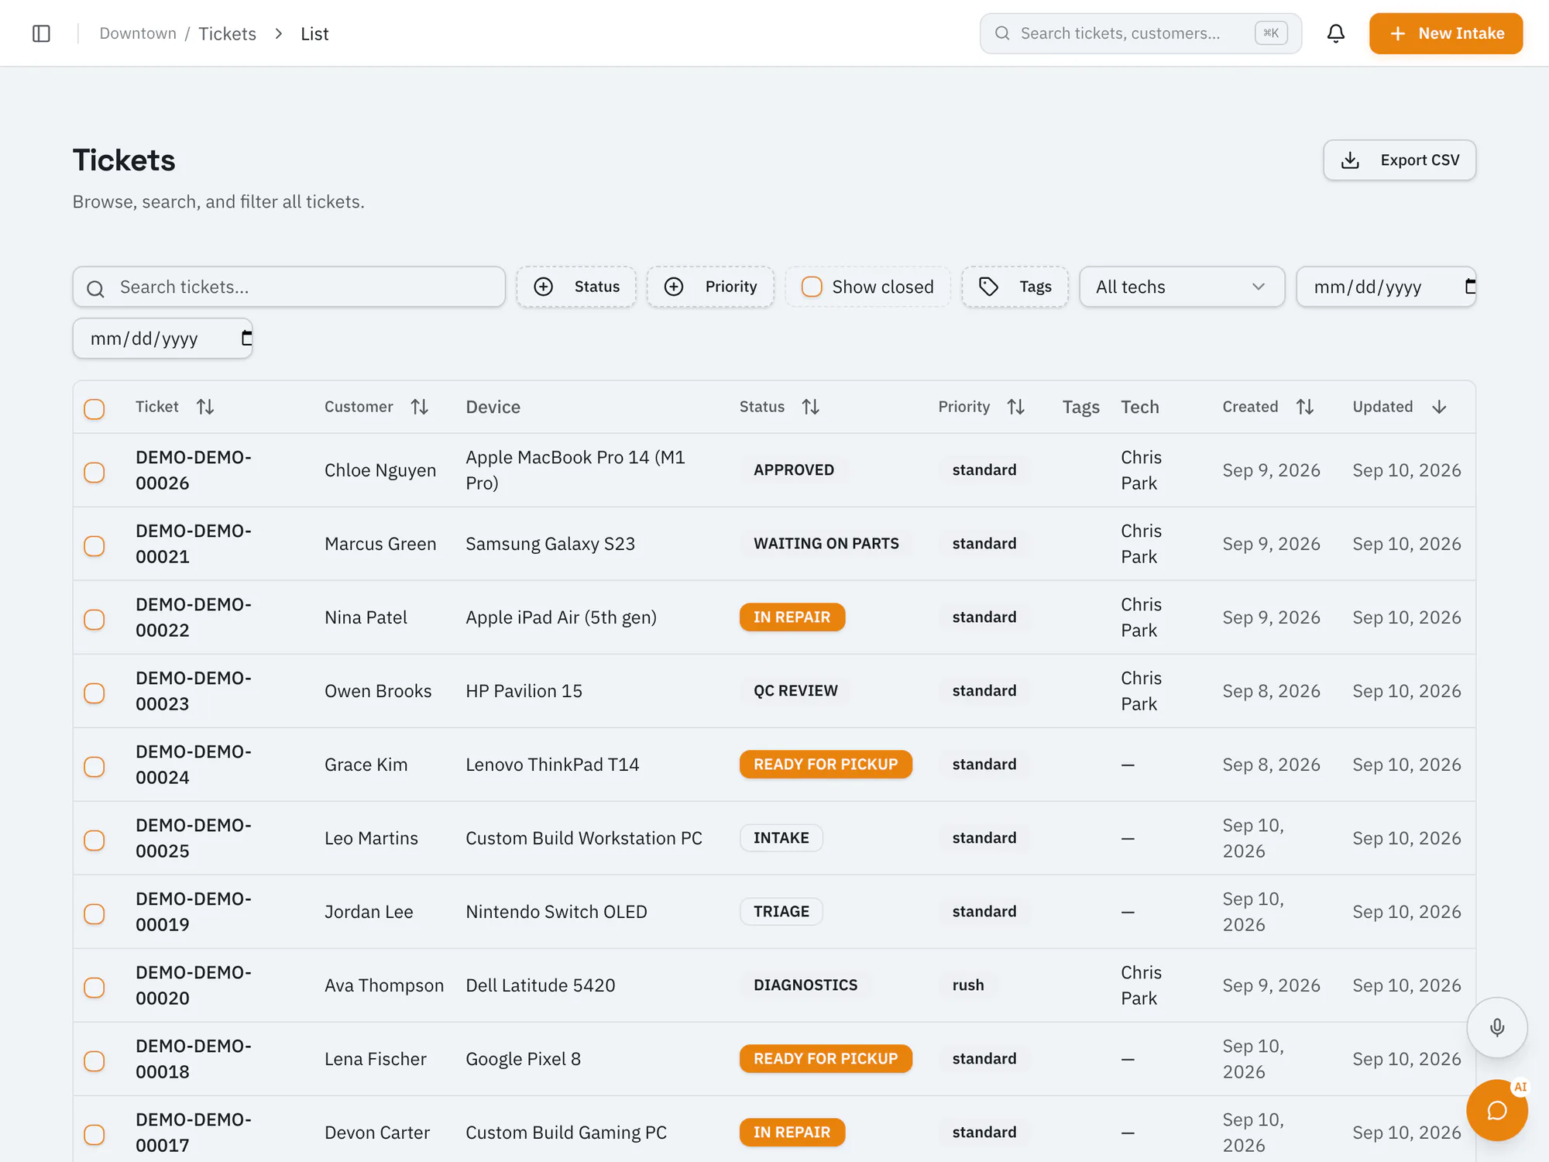Click New Intake button

[x=1446, y=33]
